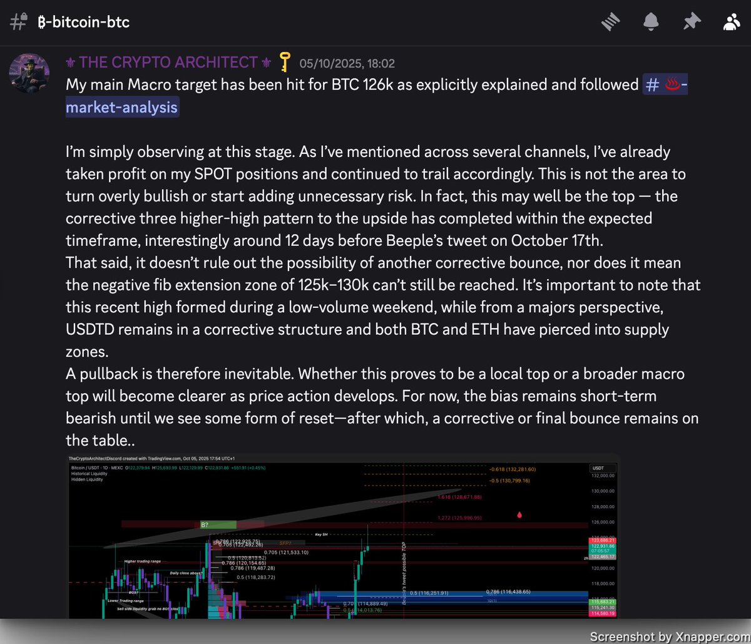Viewport: 751px width, 644px height.
Task: Click the Historical Liquidity indicator label
Action: coord(88,474)
